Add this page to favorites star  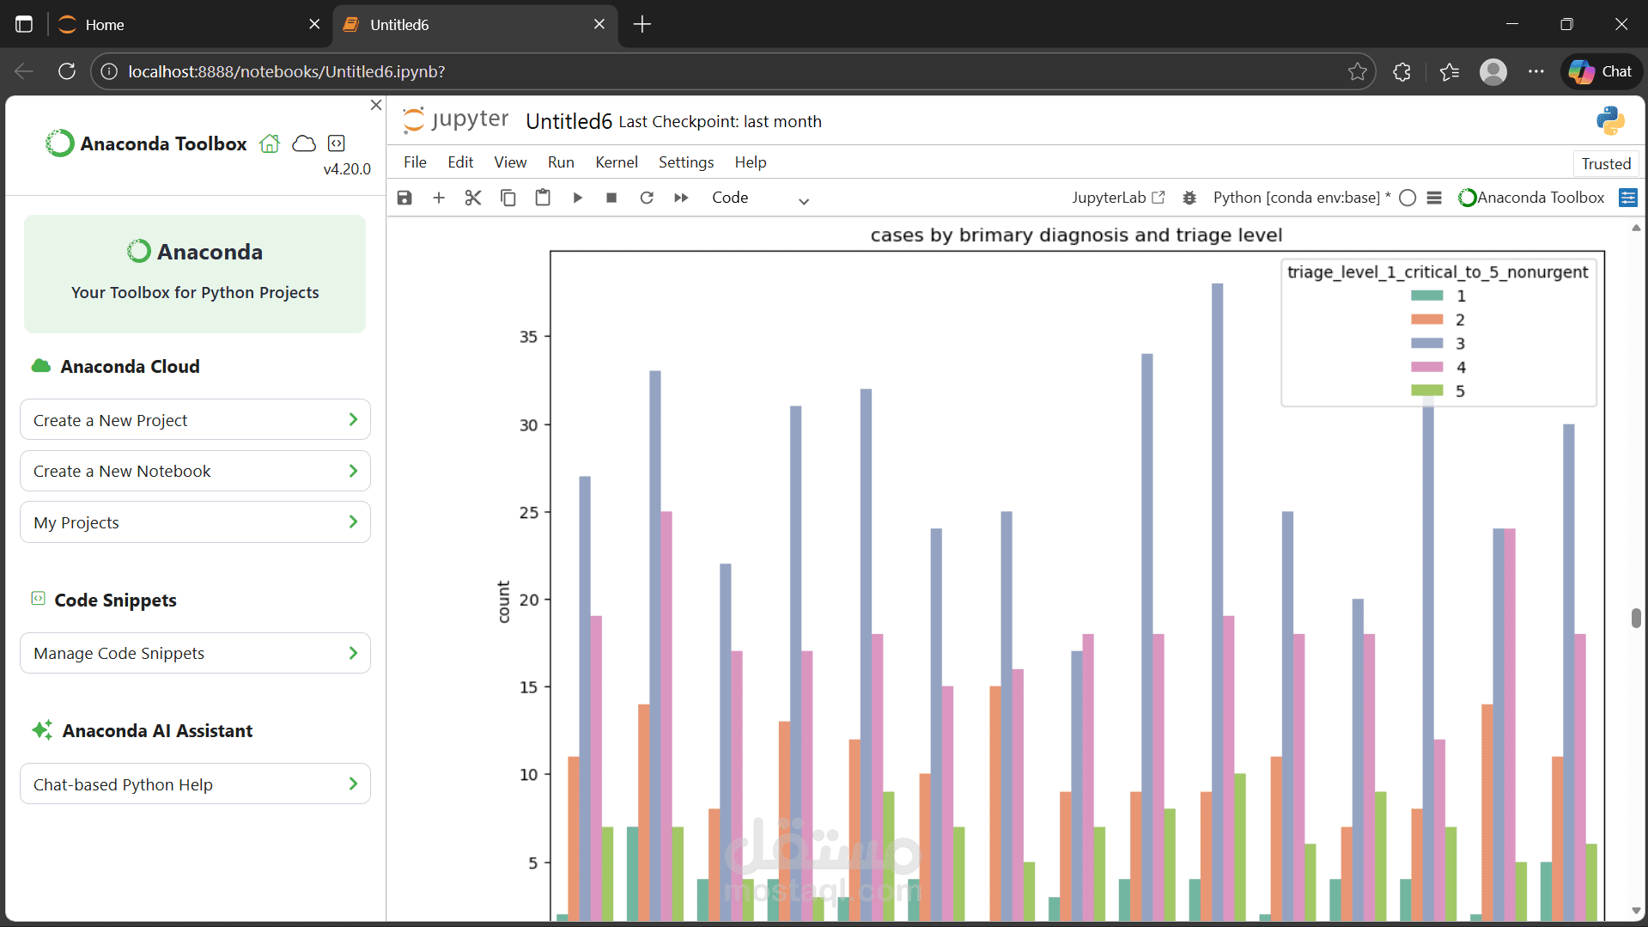[x=1358, y=71]
